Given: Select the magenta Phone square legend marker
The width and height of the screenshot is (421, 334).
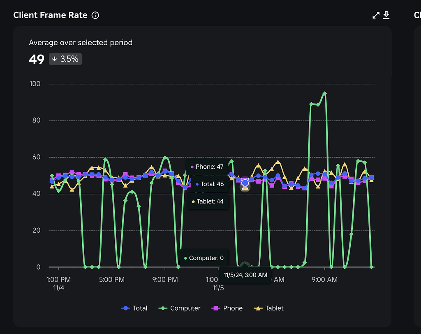Looking at the screenshot, I should 215,308.
